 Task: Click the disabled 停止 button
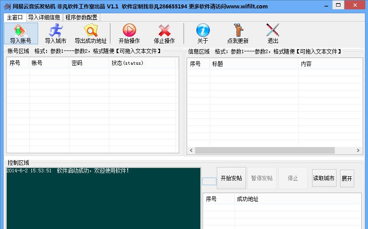point(293,178)
